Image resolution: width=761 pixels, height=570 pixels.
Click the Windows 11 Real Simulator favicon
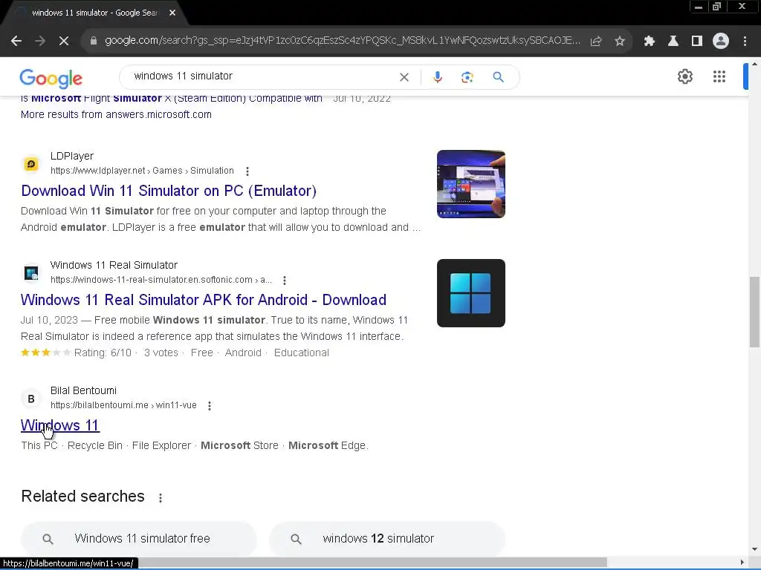[31, 273]
